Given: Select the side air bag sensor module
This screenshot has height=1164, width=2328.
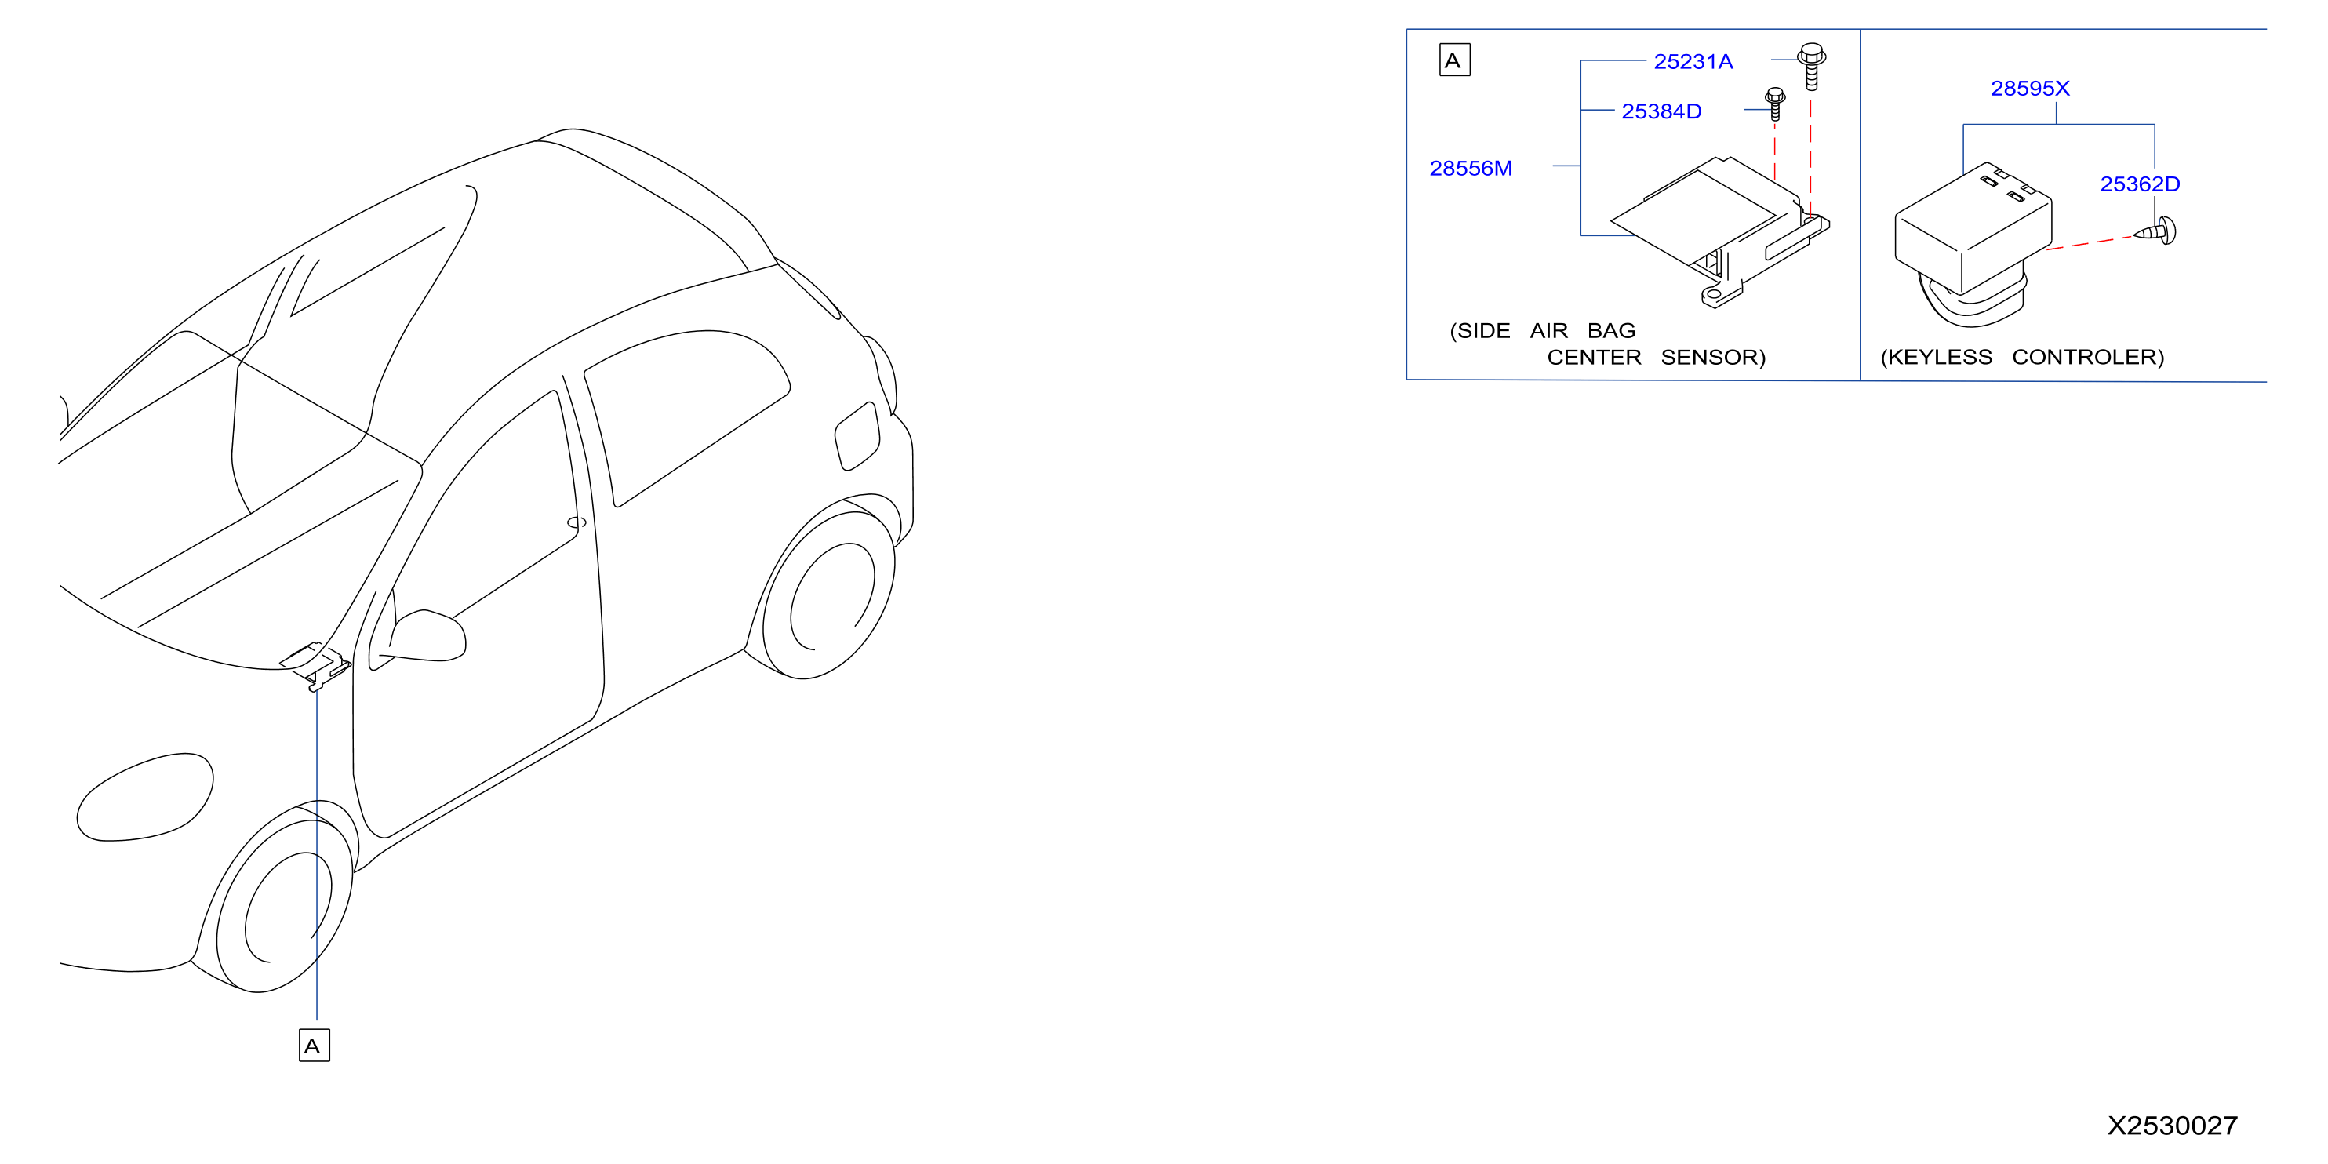Looking at the screenshot, I should 1721,232.
